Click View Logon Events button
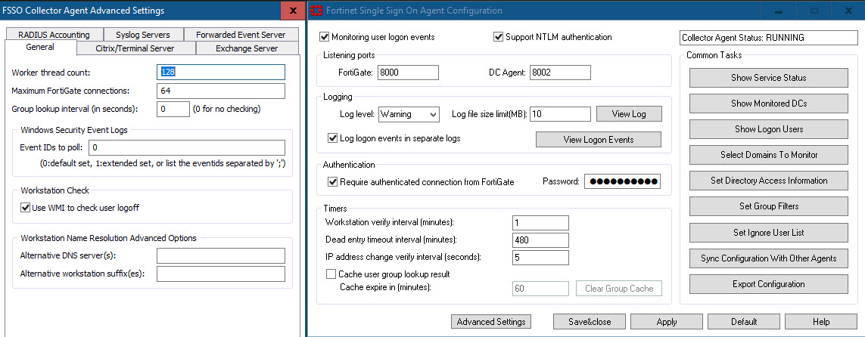 (599, 140)
